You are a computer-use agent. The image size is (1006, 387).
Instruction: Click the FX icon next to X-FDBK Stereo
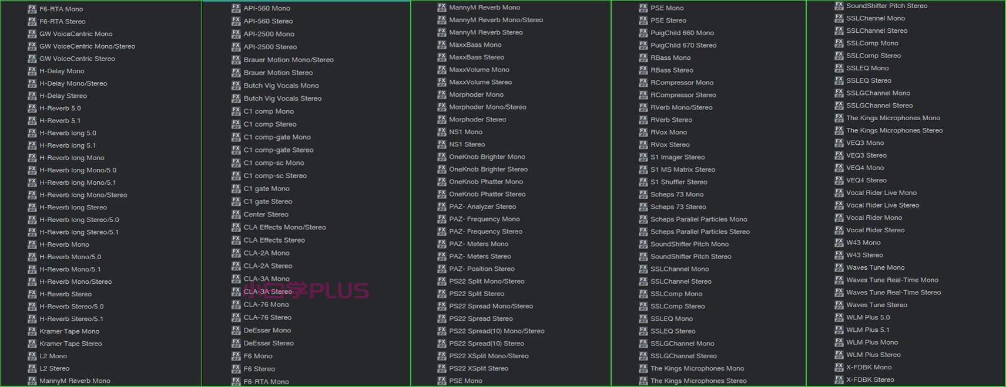click(x=839, y=379)
